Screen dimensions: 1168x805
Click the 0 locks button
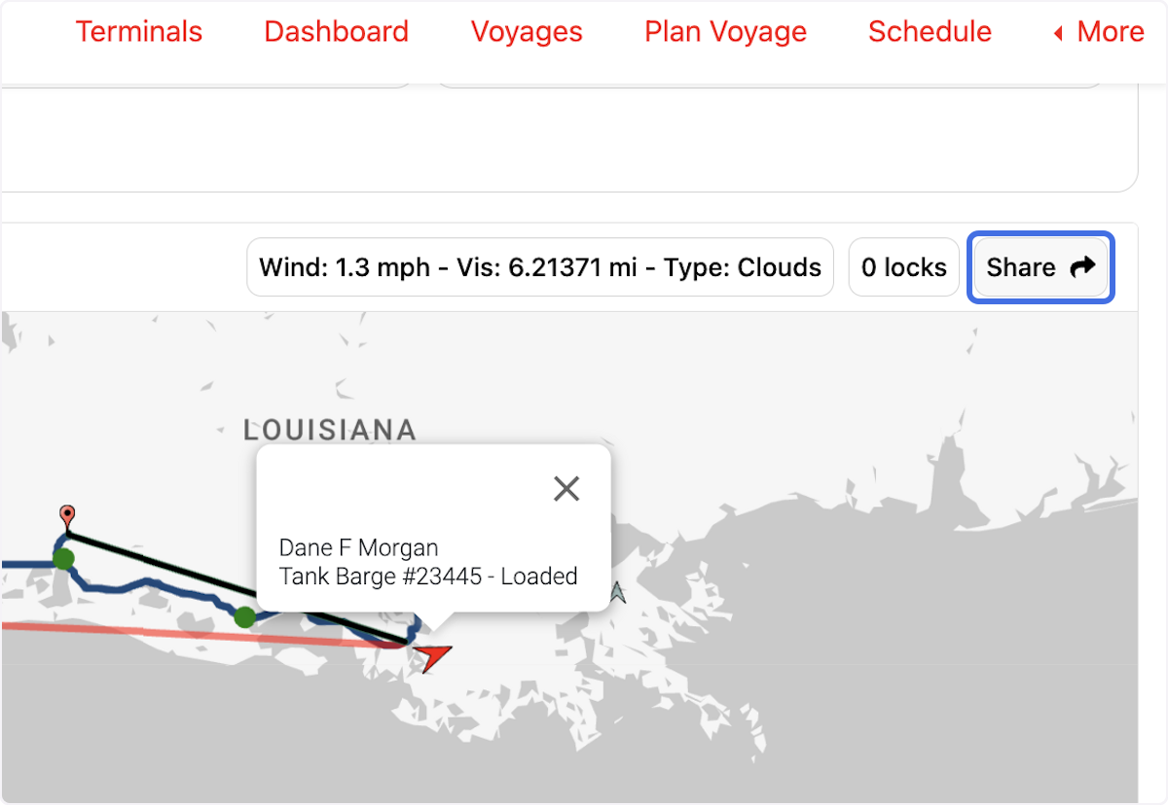[904, 267]
